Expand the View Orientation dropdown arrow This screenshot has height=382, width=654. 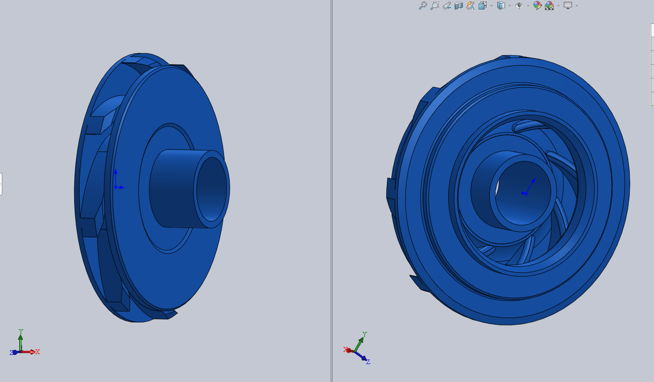pyautogui.click(x=491, y=6)
